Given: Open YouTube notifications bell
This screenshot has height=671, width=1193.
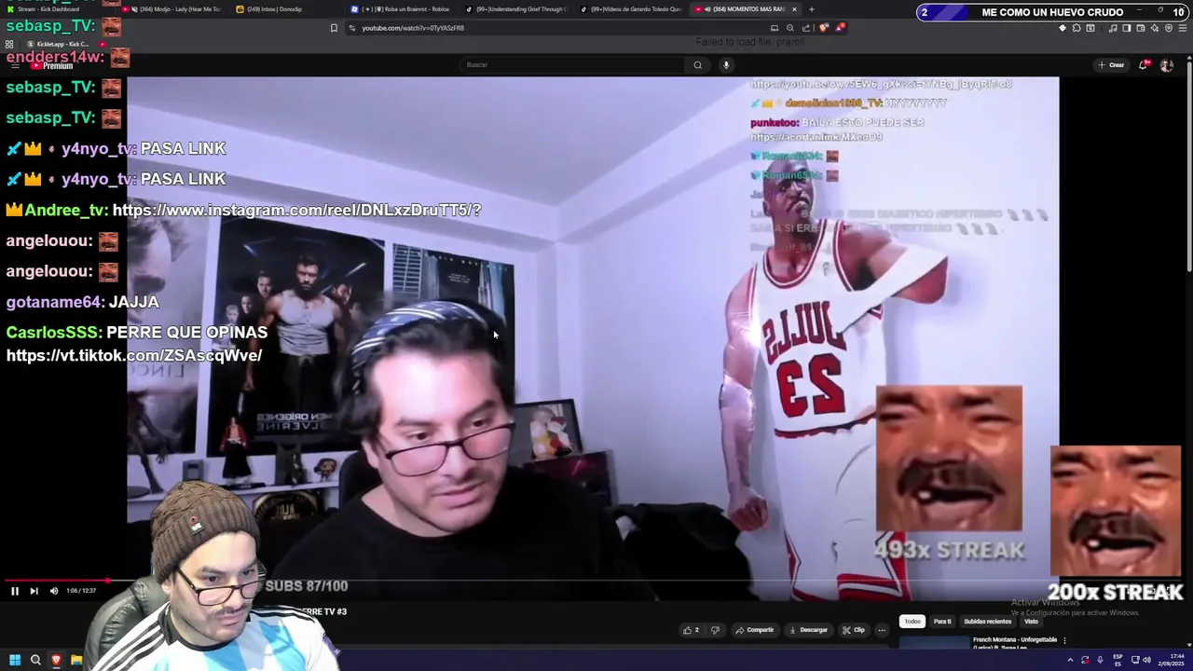Looking at the screenshot, I should pyautogui.click(x=1144, y=65).
